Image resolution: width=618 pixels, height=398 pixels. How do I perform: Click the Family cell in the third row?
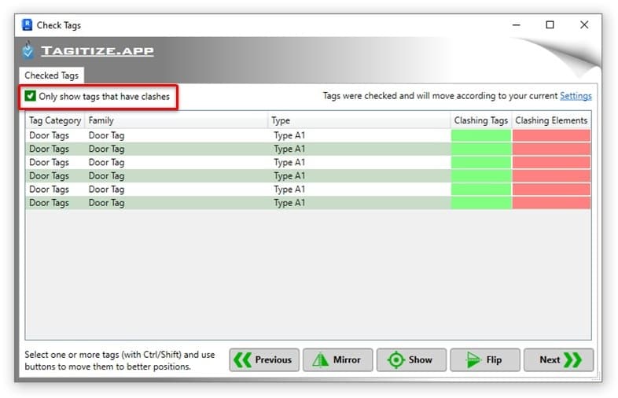pos(176,162)
